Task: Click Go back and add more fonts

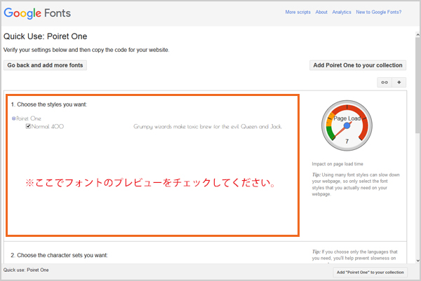Action: click(x=45, y=65)
